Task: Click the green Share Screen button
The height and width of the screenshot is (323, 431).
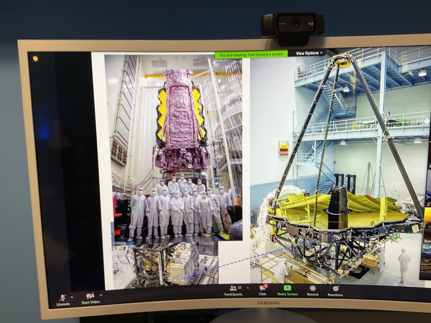Action: click(287, 290)
